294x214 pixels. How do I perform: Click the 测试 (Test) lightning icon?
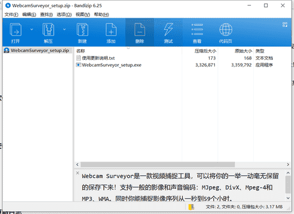pyautogui.click(x=168, y=30)
